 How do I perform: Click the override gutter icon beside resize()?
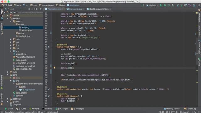[48, 89]
